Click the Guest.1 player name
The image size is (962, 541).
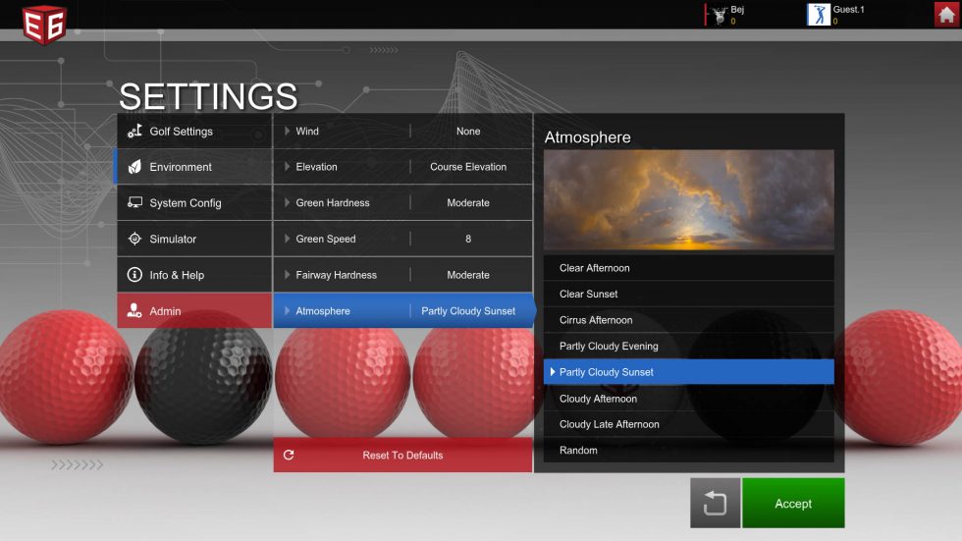pyautogui.click(x=848, y=9)
